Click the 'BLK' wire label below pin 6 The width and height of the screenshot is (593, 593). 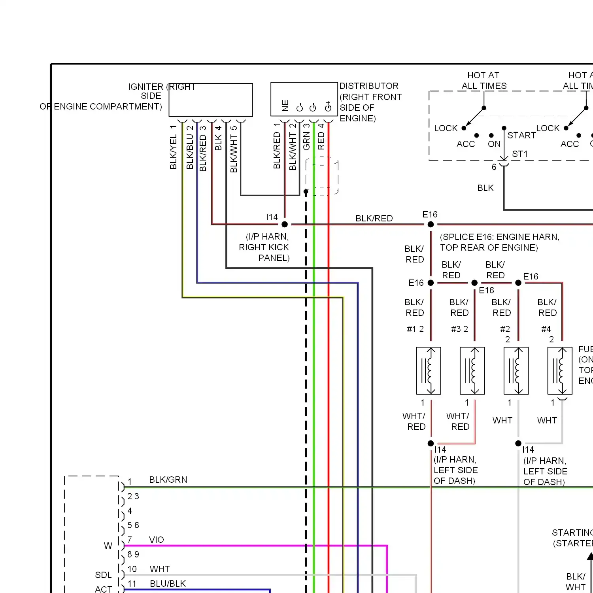click(485, 188)
